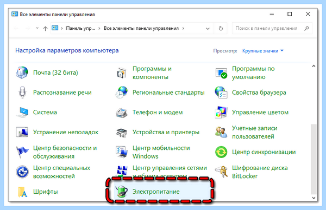Click the Распознавание речи microphone icon
This screenshot has height=210, width=326.
(22, 93)
